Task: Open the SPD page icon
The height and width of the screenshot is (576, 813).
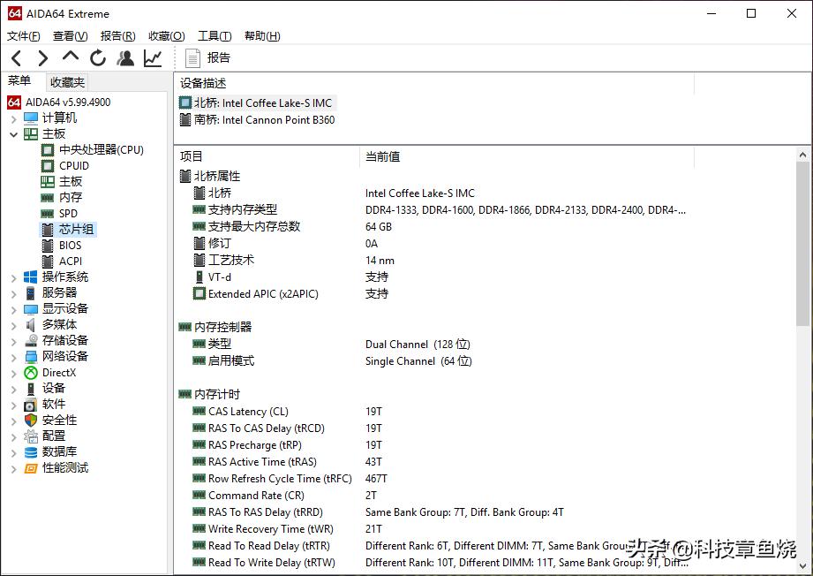Action: click(49, 212)
